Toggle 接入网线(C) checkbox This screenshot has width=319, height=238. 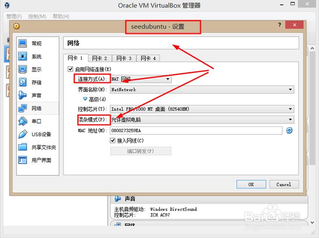(x=112, y=141)
